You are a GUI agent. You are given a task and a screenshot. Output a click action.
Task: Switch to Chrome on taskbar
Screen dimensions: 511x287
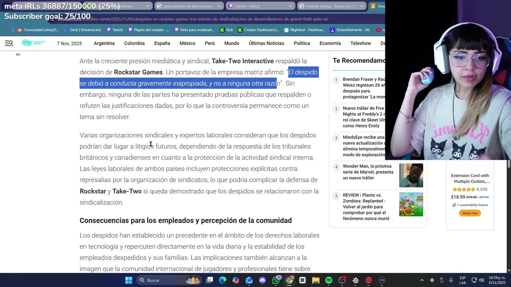289,280
